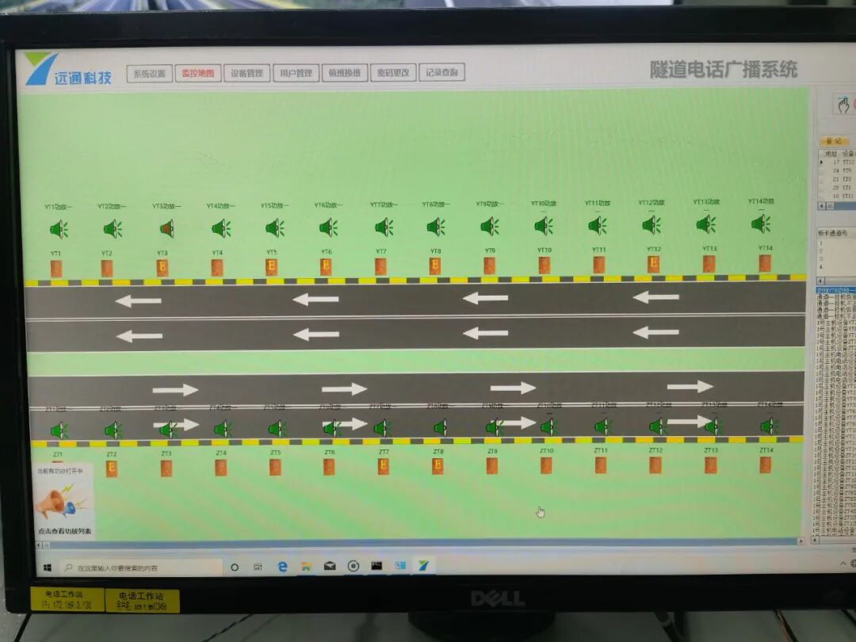Click the hand pointer icon in the right panel
This screenshot has height=642, width=856.
pyautogui.click(x=843, y=105)
